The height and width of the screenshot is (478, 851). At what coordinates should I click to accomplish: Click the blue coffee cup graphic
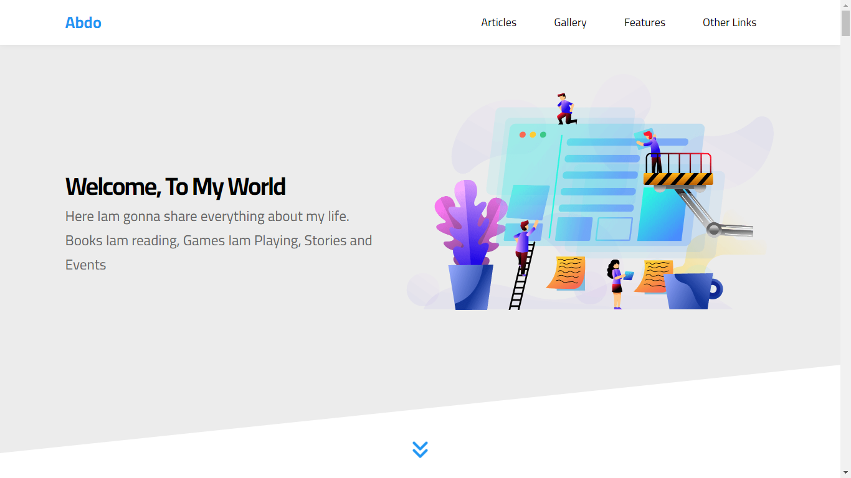690,291
